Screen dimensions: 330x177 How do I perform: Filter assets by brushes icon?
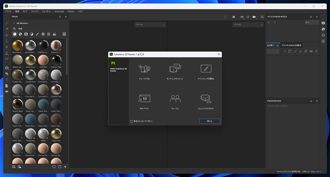click(x=37, y=34)
